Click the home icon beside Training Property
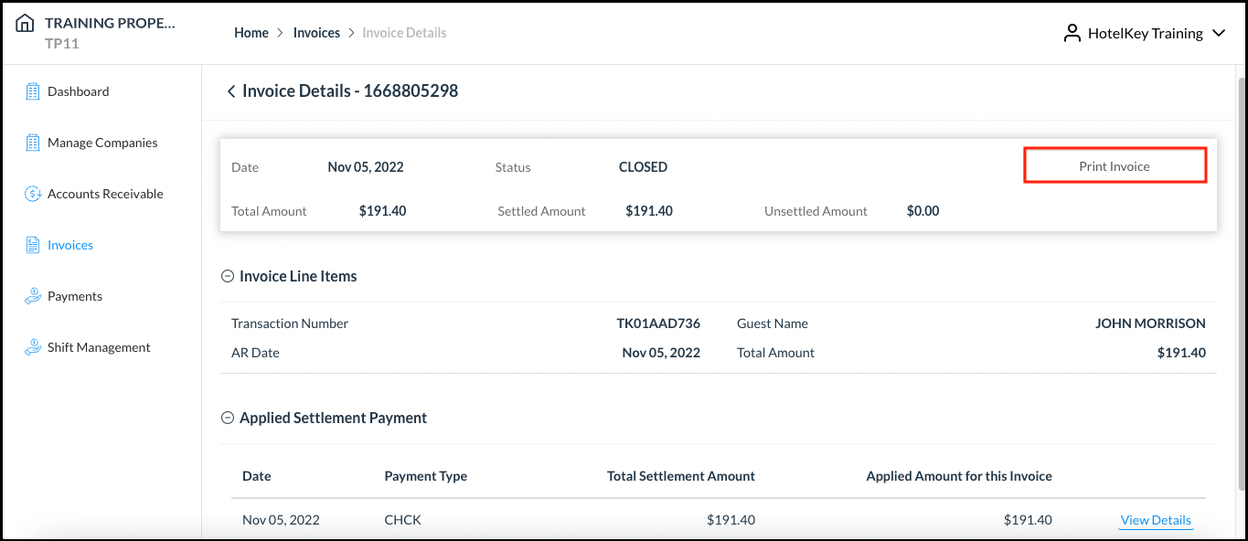The image size is (1248, 541). (26, 24)
